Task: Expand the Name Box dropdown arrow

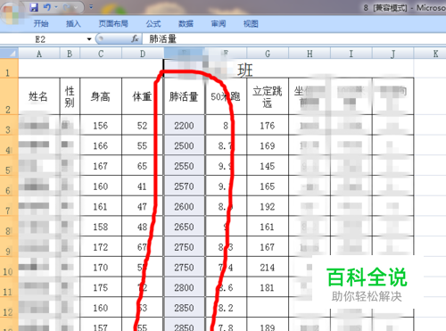Action: pos(89,39)
